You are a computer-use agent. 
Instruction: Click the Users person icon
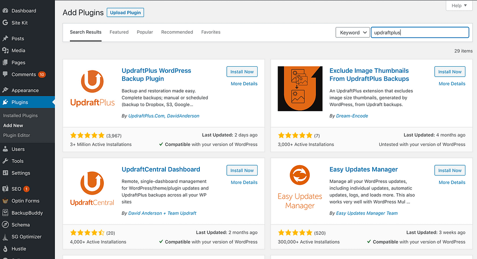(x=5, y=149)
